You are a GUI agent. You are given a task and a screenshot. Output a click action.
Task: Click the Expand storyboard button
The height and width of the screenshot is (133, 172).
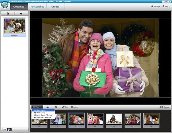(x=165, y=107)
